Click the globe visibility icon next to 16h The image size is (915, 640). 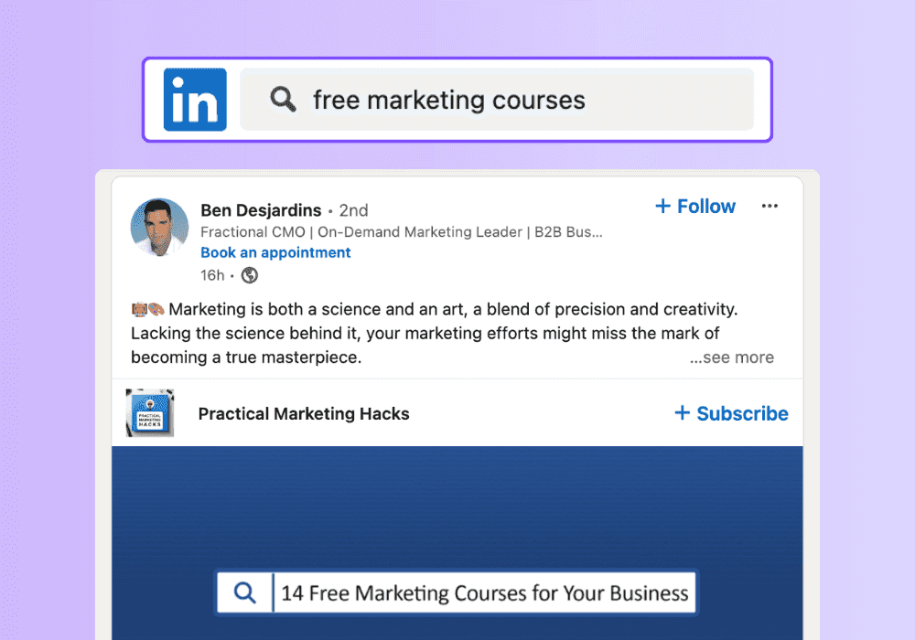click(250, 275)
